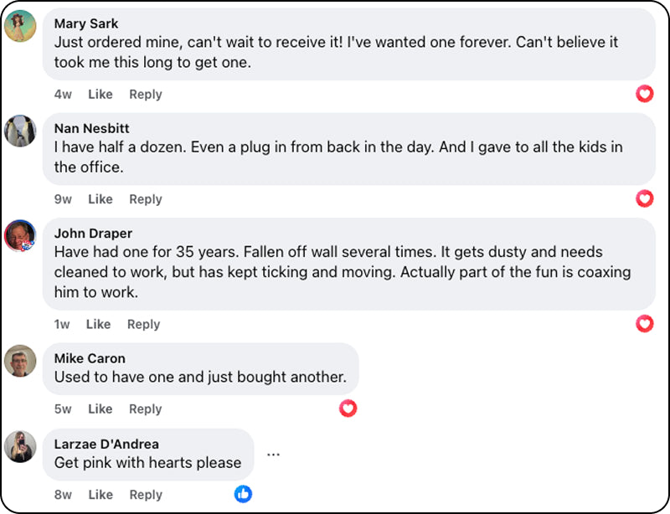Open Mary Sark's profile picture

click(x=20, y=27)
